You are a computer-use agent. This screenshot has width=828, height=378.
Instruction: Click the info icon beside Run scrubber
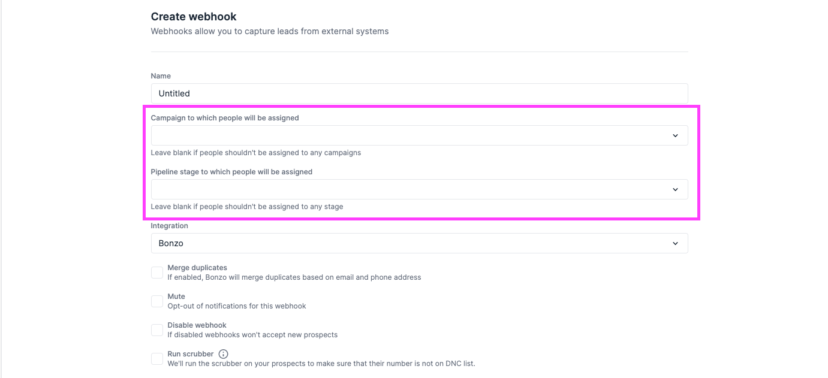(223, 354)
